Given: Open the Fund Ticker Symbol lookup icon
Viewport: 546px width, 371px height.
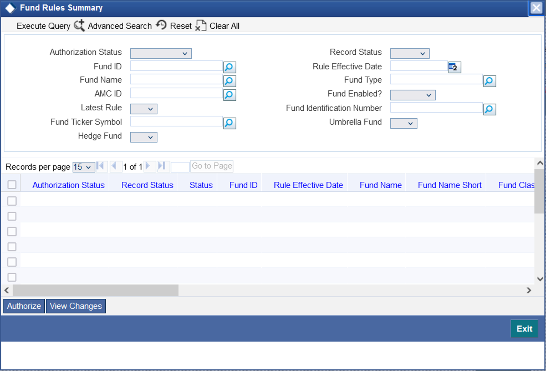Looking at the screenshot, I should click(229, 123).
